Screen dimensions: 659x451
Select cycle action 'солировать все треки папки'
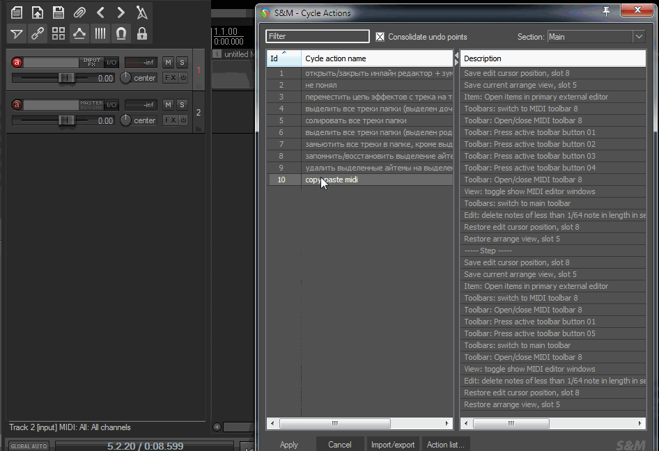pyautogui.click(x=359, y=120)
